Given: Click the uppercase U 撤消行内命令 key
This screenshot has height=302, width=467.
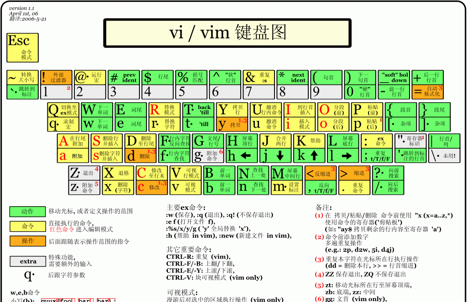Looking at the screenshot, I should coord(266,110).
